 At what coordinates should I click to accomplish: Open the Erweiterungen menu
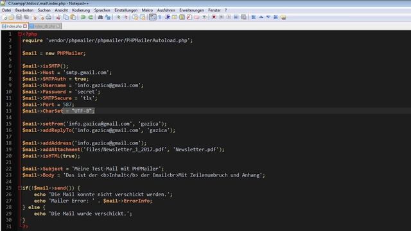point(191,10)
